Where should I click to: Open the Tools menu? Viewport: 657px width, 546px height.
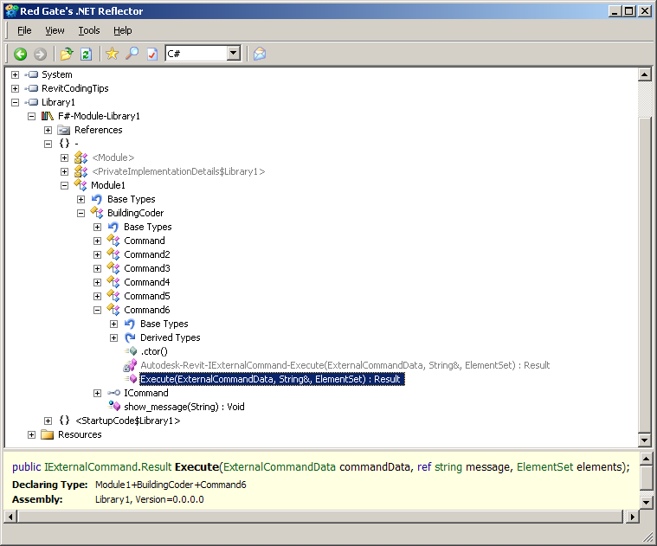click(89, 30)
